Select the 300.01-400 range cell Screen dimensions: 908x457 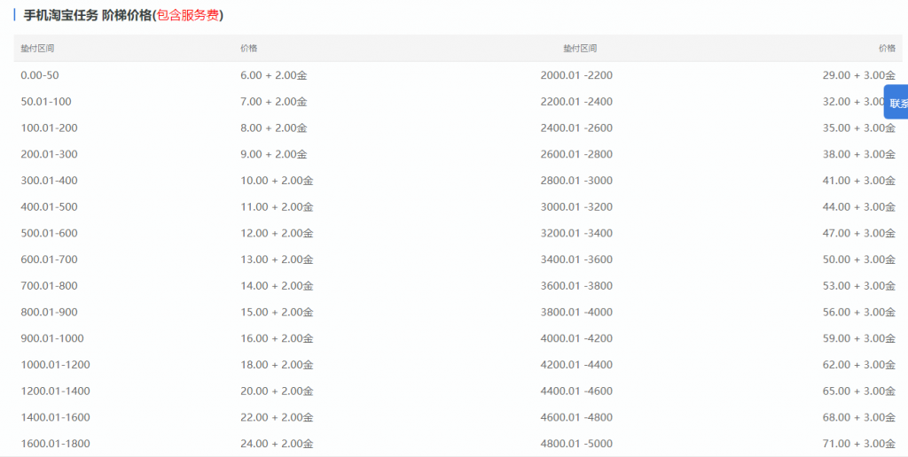point(50,181)
